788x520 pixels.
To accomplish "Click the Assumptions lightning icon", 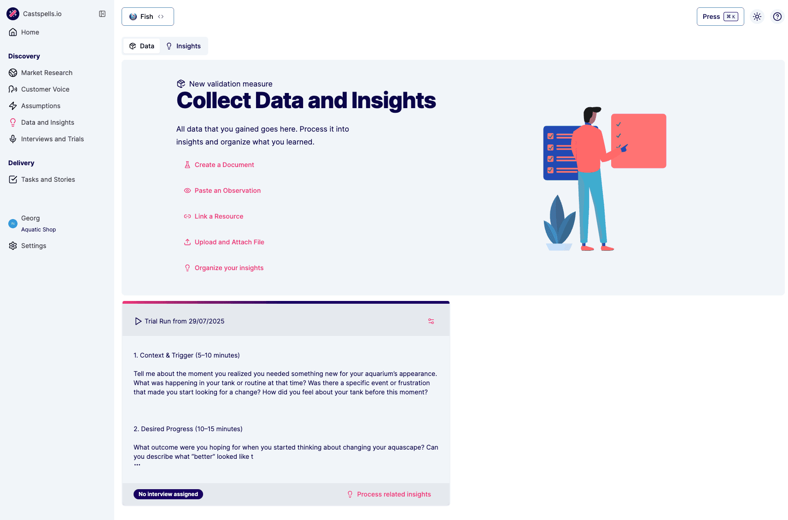I will tap(13, 106).
